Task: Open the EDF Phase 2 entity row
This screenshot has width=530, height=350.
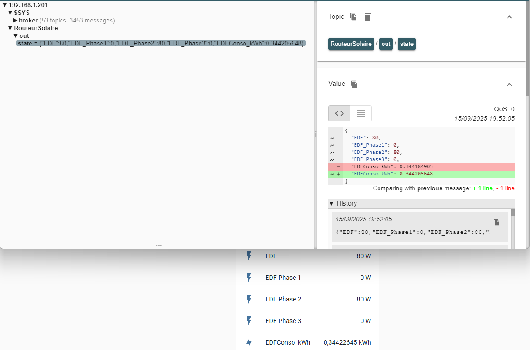Action: point(307,299)
